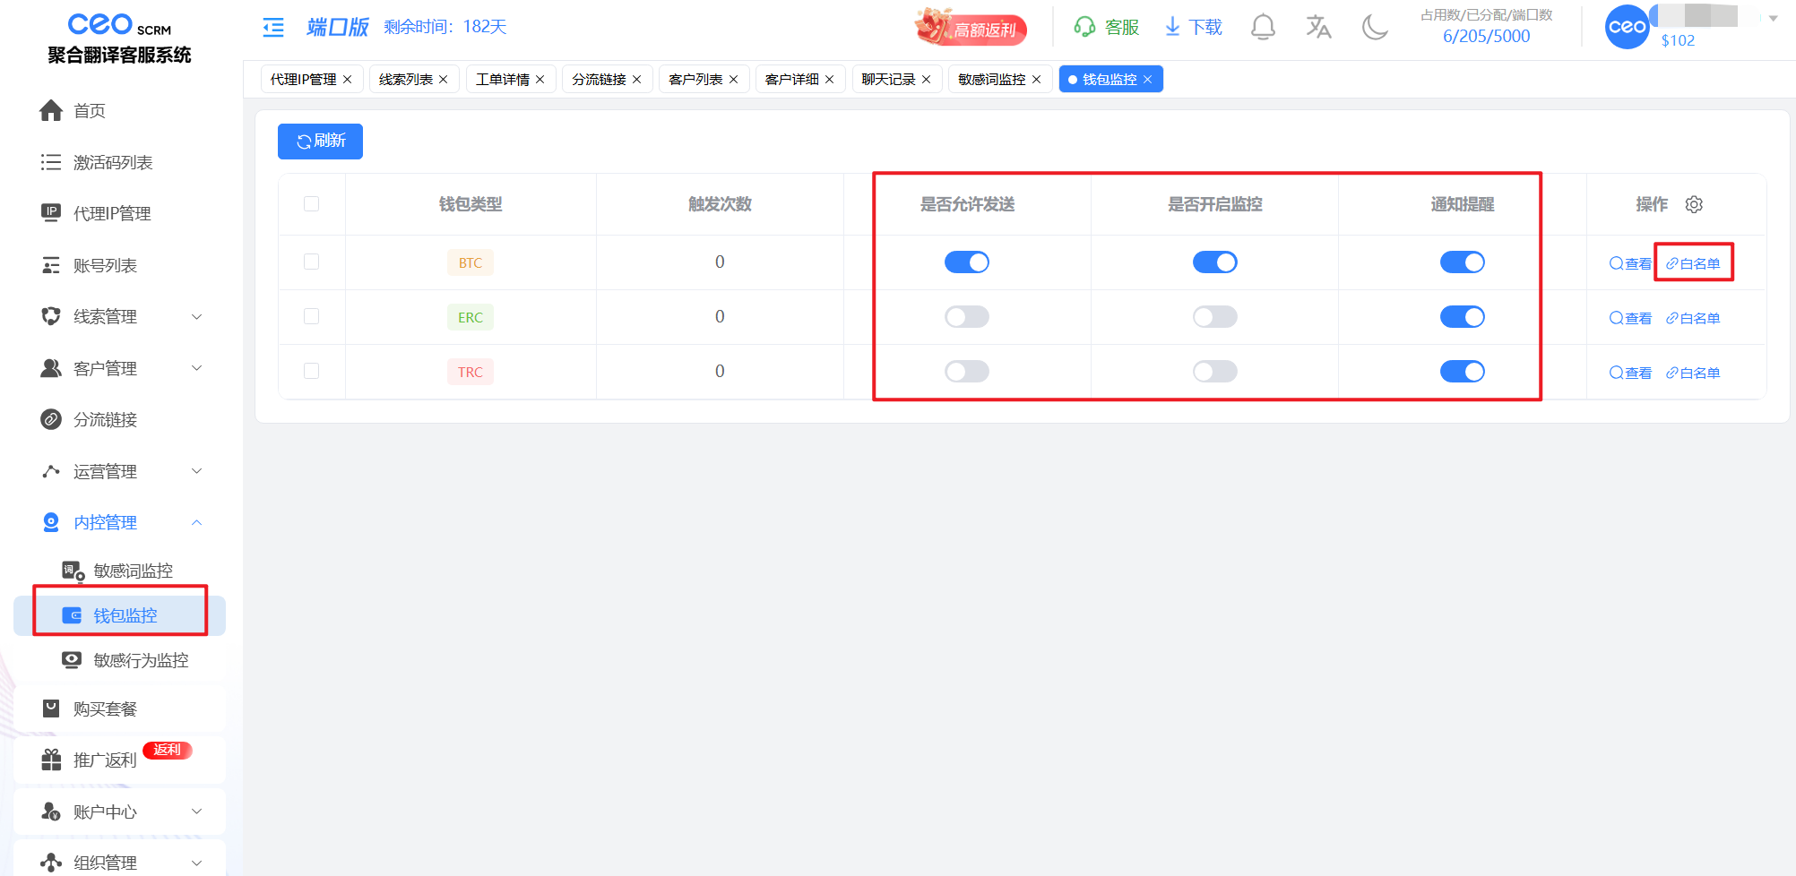Close the 敏感词监控 tab

(1037, 80)
